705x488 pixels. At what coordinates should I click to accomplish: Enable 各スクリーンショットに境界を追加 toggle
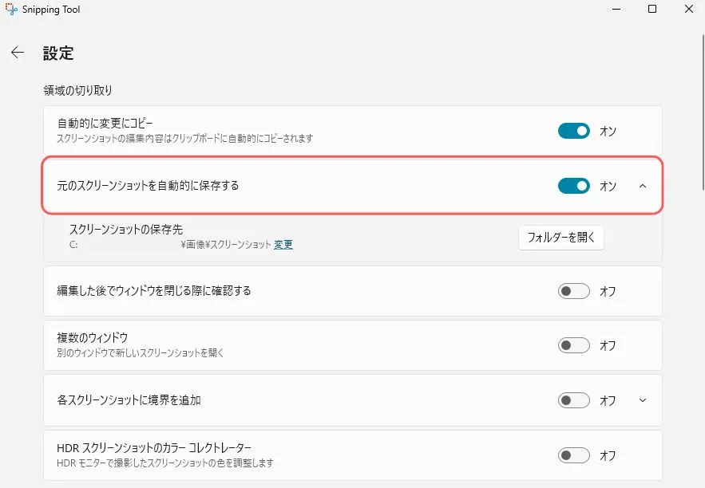(x=573, y=400)
